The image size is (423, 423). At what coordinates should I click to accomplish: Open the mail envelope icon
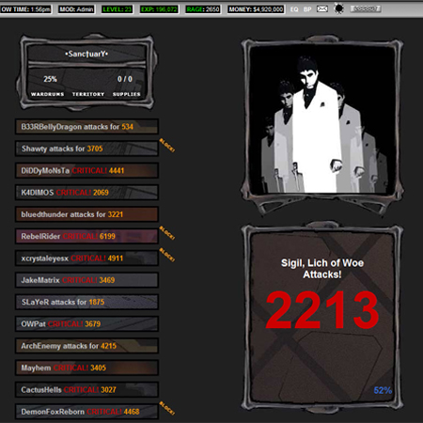click(322, 8)
